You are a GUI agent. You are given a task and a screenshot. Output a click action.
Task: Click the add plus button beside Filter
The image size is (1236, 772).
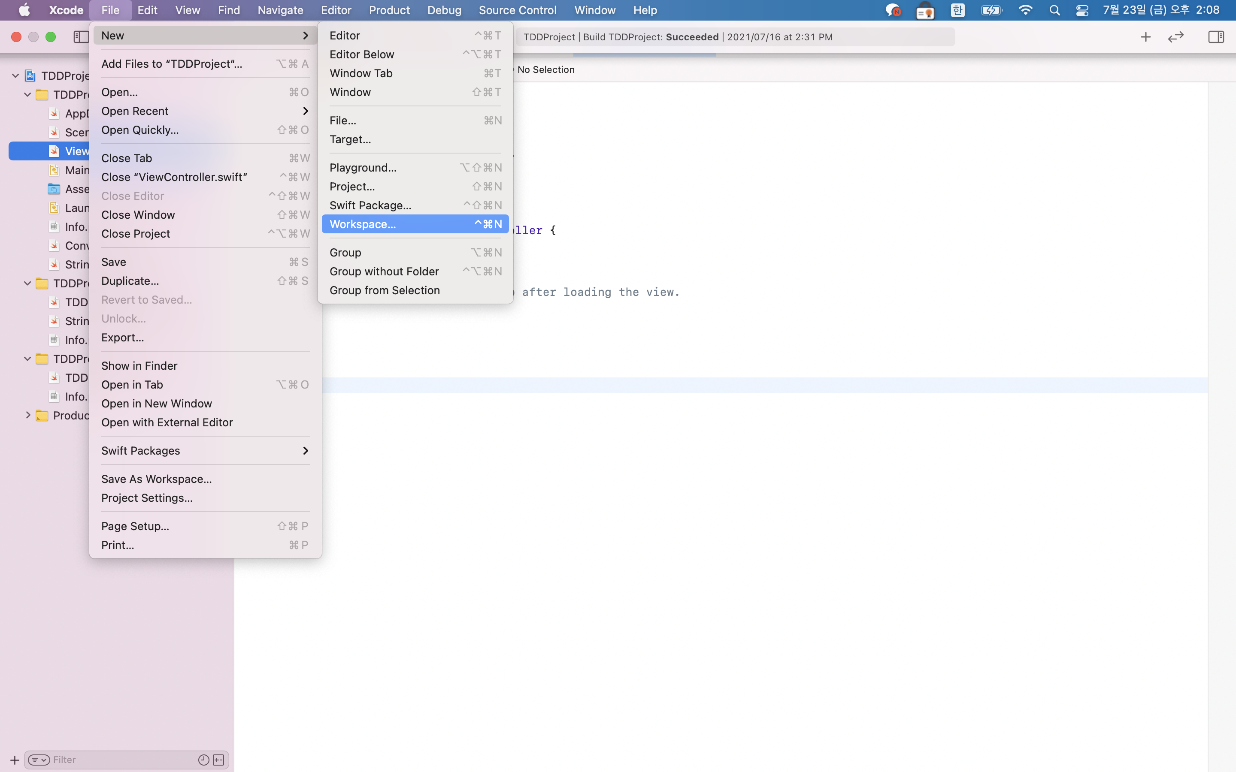[14, 760]
